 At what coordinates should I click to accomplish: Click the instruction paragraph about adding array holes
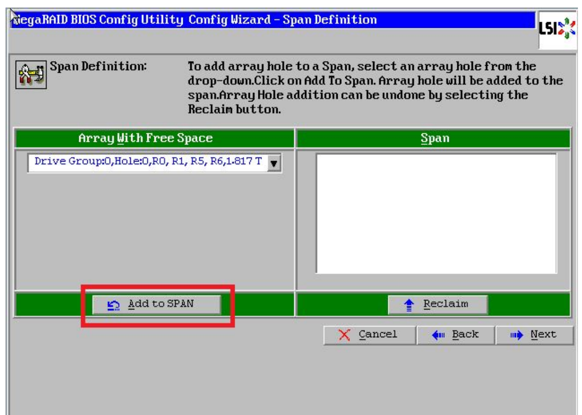click(x=375, y=88)
